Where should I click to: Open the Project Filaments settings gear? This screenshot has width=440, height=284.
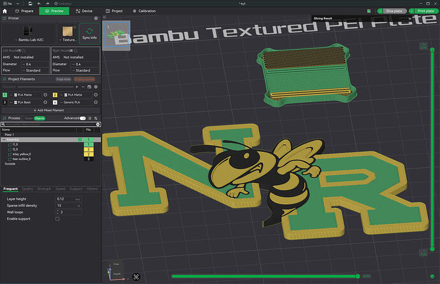[x=96, y=87]
